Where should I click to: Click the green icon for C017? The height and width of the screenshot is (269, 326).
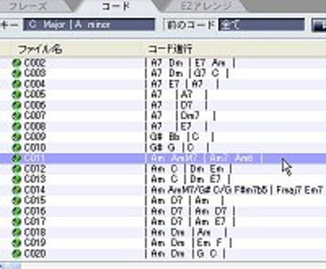[16, 222]
